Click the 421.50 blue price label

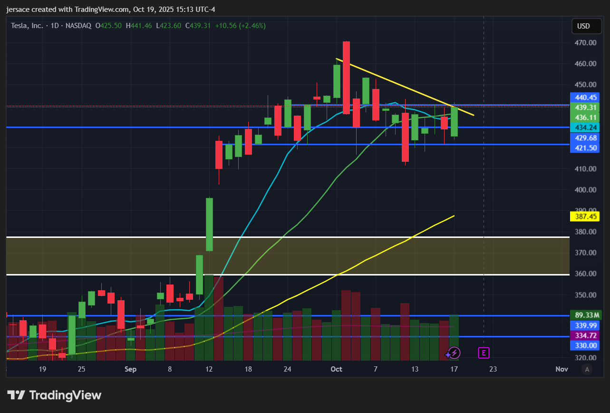586,148
